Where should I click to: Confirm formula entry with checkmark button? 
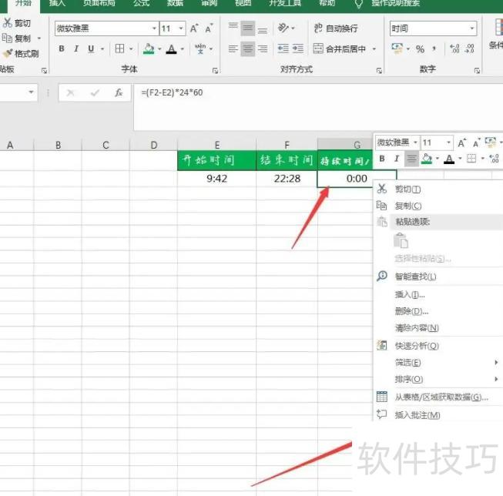95,93
